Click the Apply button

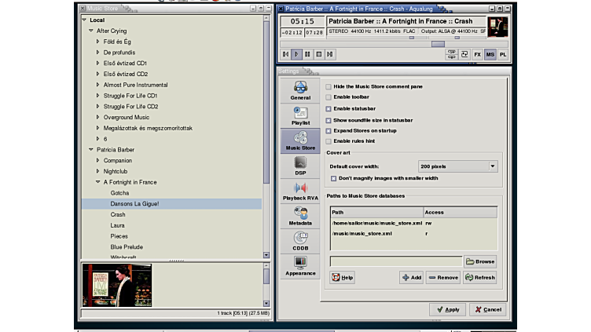point(447,309)
